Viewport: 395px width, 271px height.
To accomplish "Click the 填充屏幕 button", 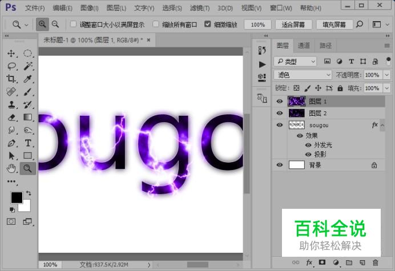I will click(334, 25).
